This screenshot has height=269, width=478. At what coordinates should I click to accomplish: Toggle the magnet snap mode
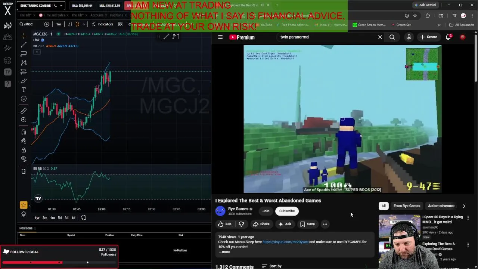24,132
